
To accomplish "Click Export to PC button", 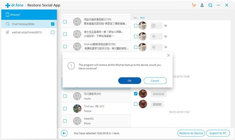I will 218,133.
